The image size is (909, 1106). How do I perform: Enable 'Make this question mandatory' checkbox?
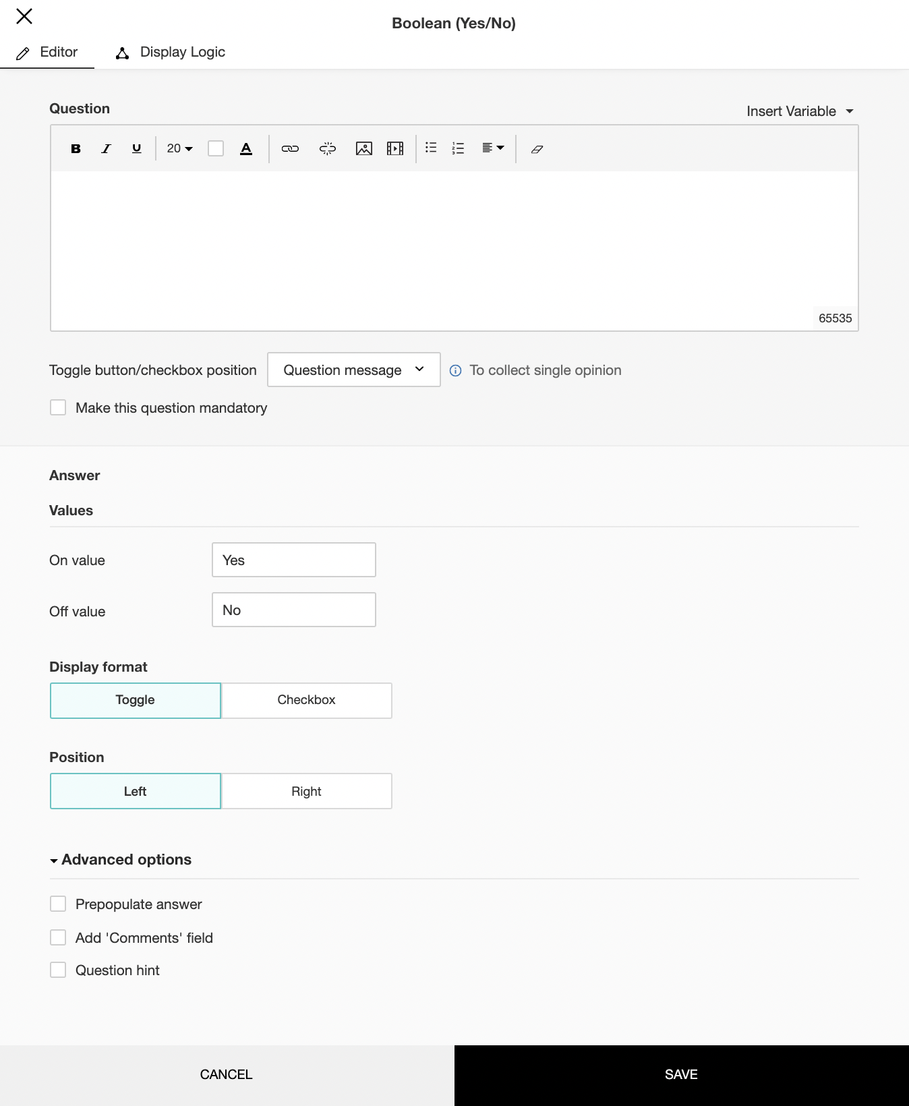click(58, 407)
